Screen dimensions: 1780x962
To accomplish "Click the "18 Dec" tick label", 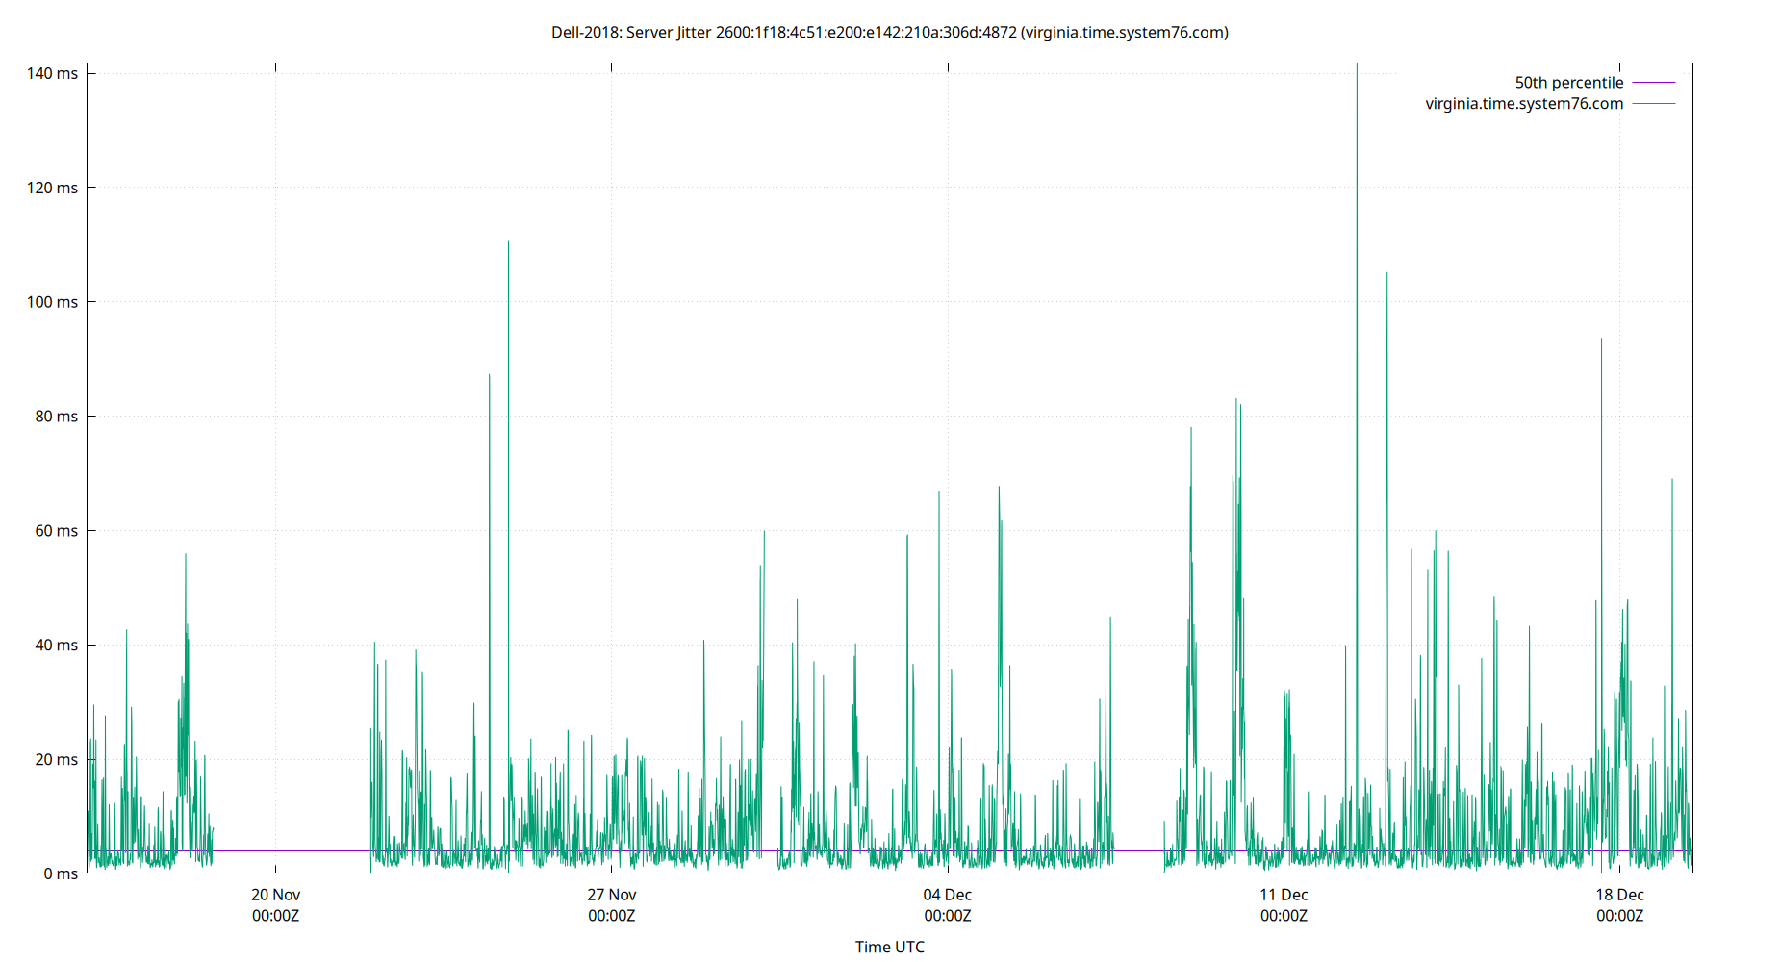I will (x=1619, y=894).
